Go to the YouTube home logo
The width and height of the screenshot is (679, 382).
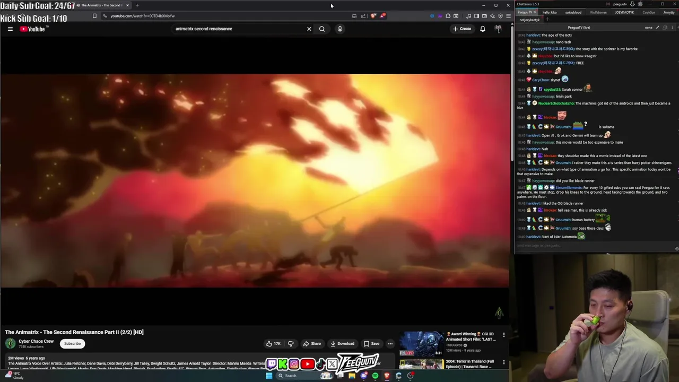point(32,29)
